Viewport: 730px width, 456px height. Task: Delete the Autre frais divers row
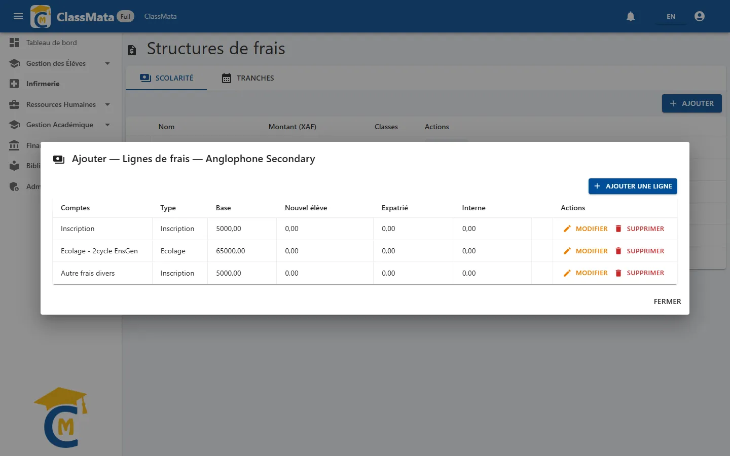pyautogui.click(x=639, y=273)
